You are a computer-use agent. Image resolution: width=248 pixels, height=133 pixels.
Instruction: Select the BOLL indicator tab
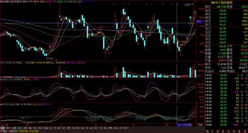click(x=116, y=128)
